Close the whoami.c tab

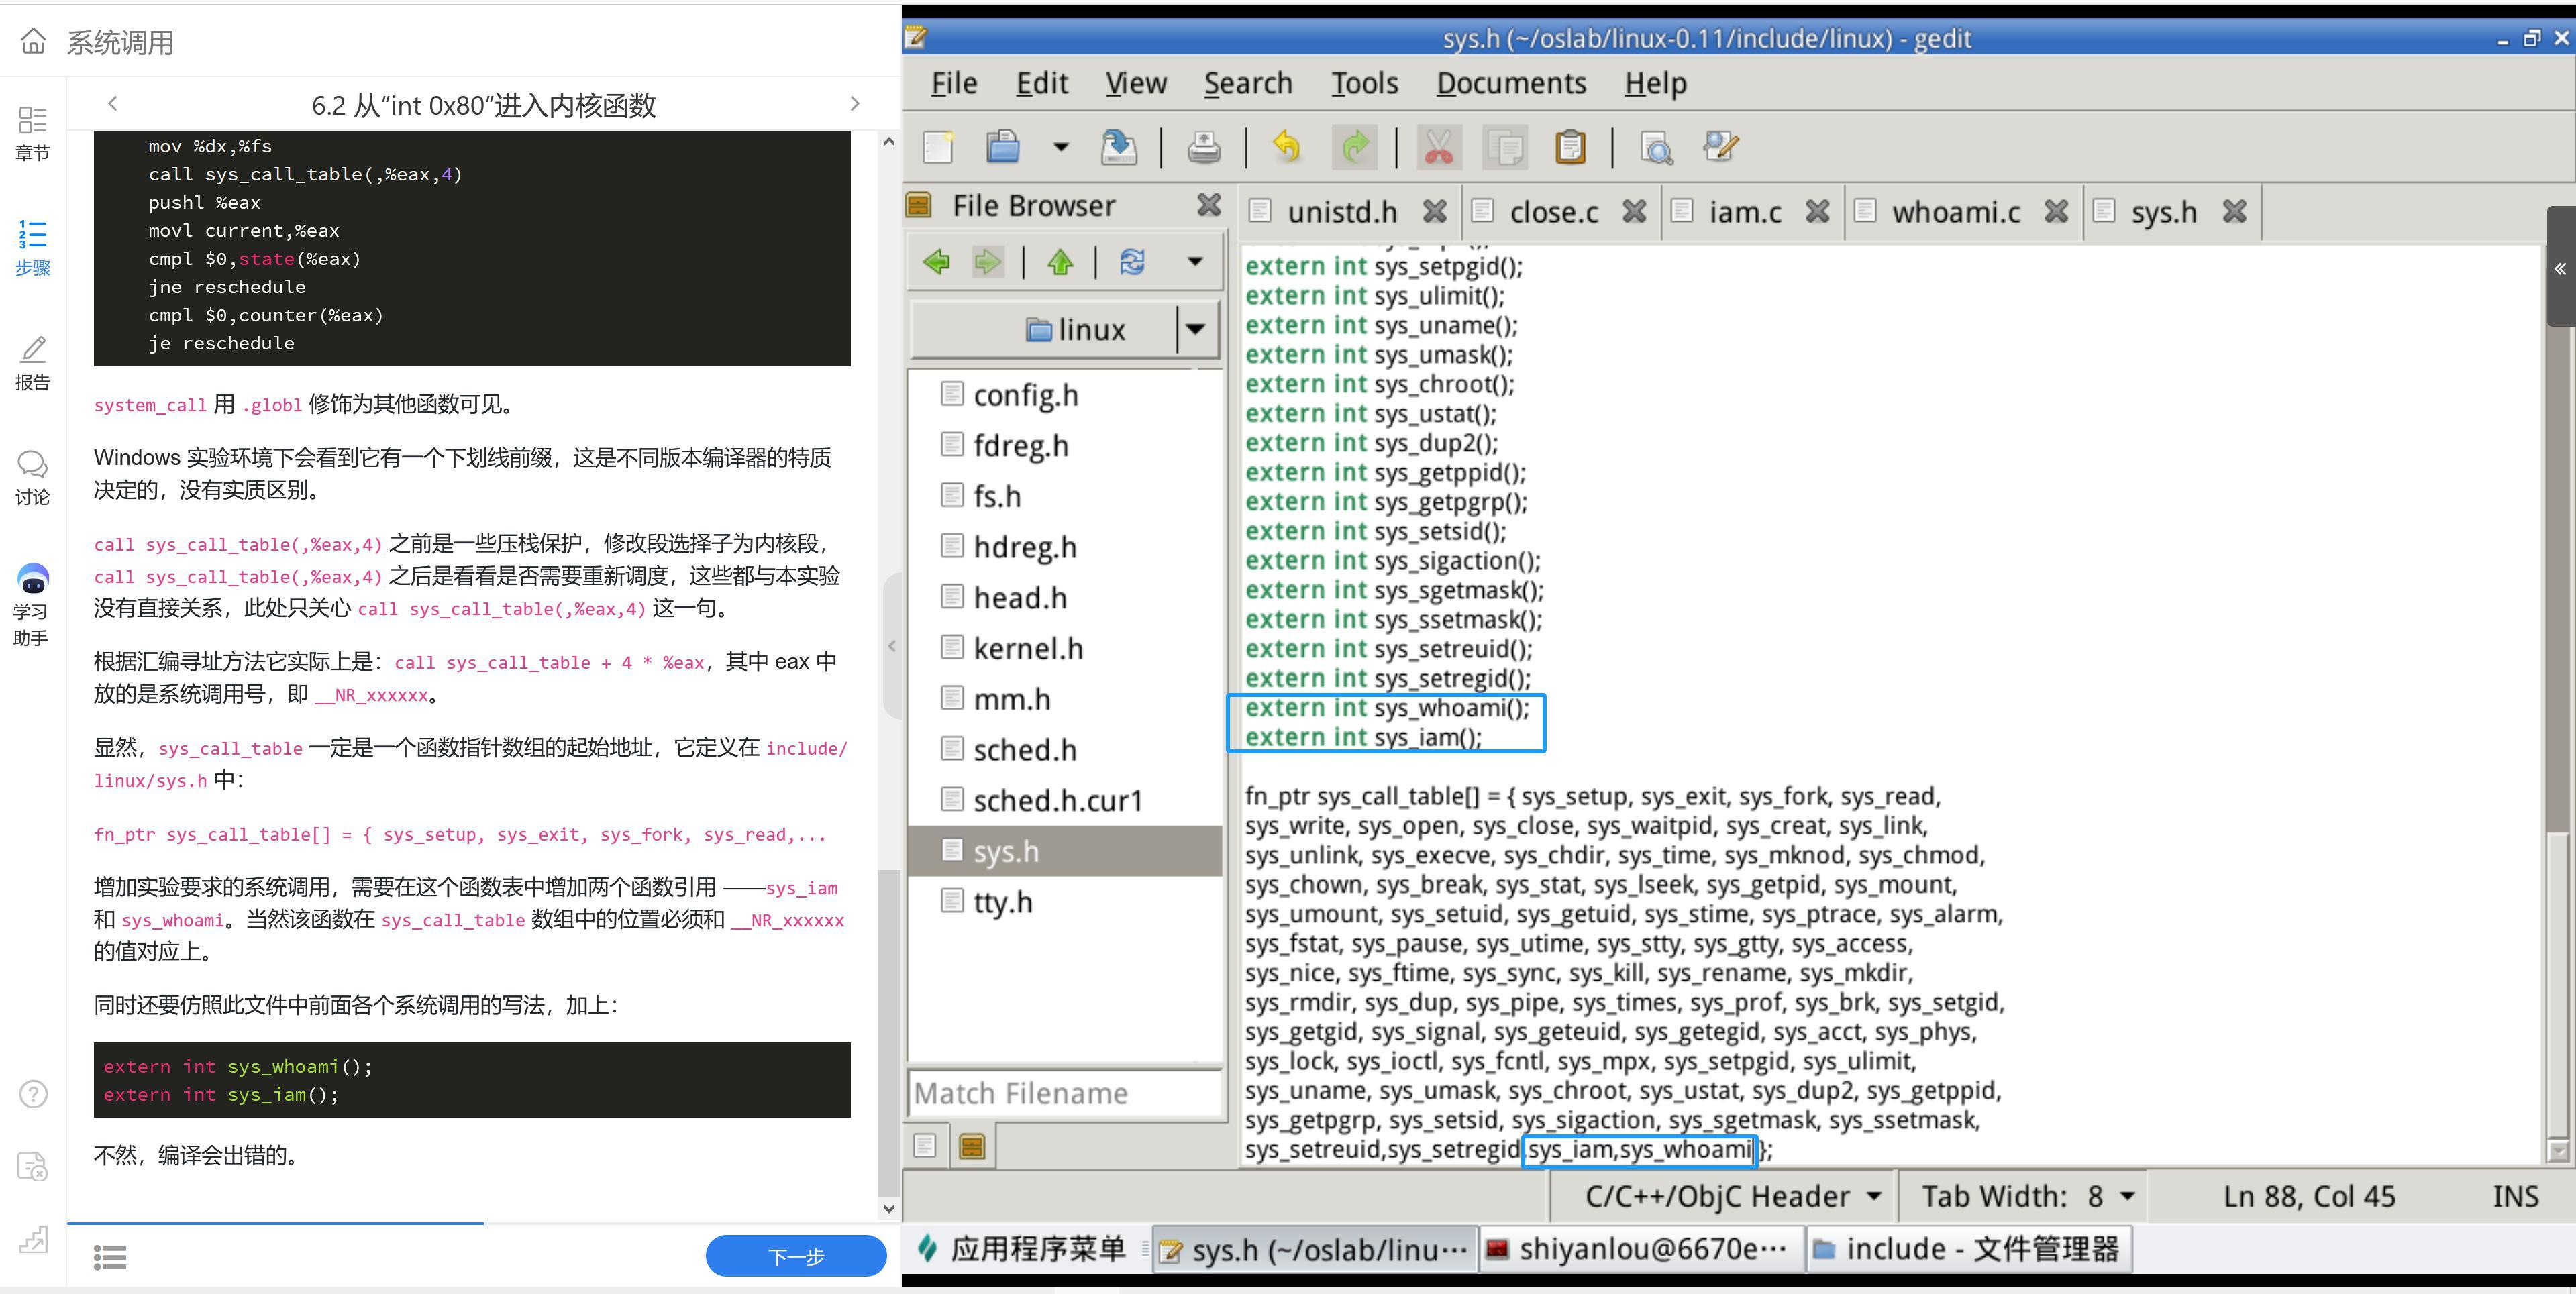(2056, 212)
